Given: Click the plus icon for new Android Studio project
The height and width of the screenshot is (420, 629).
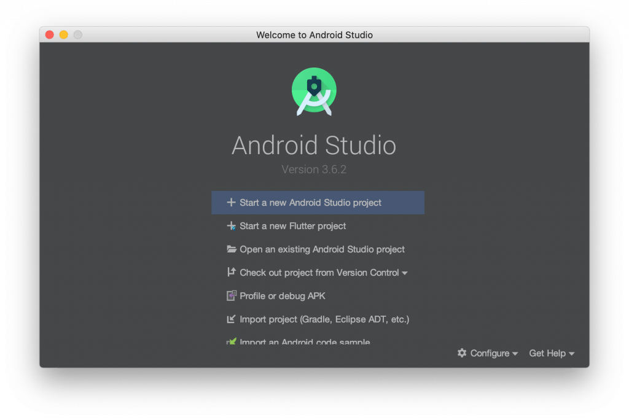Looking at the screenshot, I should coord(231,202).
